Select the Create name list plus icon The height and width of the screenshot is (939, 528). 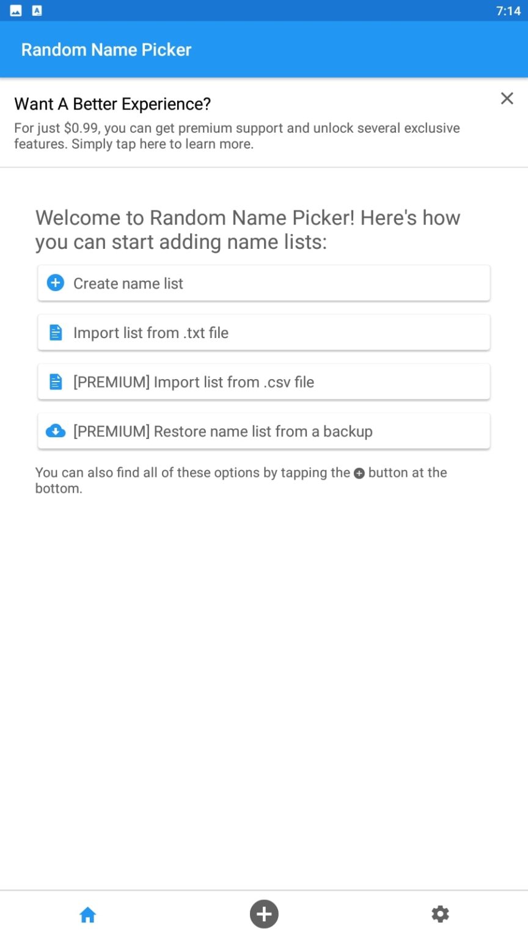[x=55, y=282]
